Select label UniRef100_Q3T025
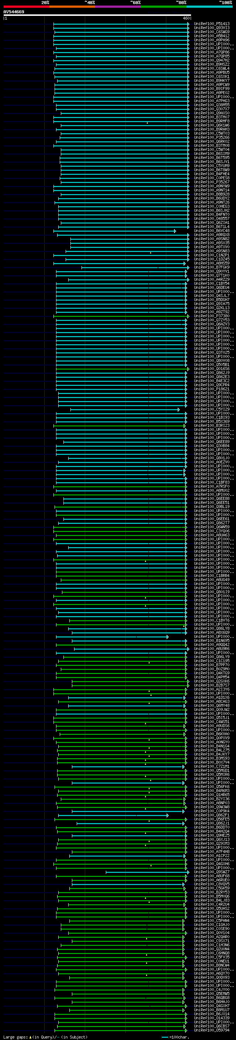The width and height of the screenshot is (236, 1040). pyautogui.click(x=212, y=352)
